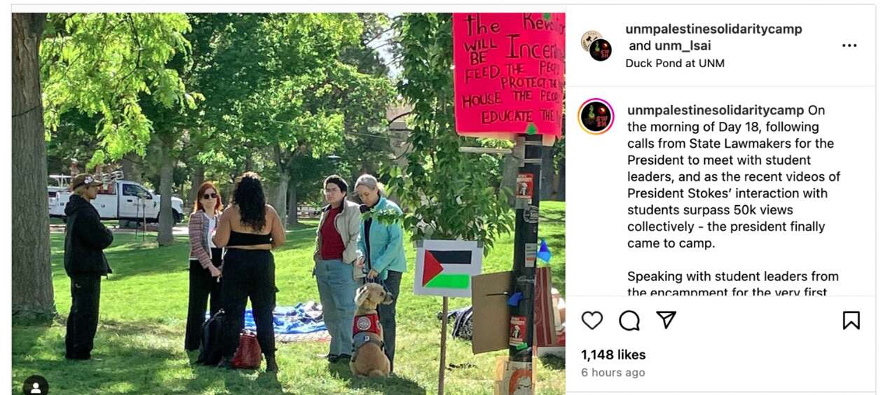
Task: Open comments with the speech bubble icon
Action: pos(629,320)
